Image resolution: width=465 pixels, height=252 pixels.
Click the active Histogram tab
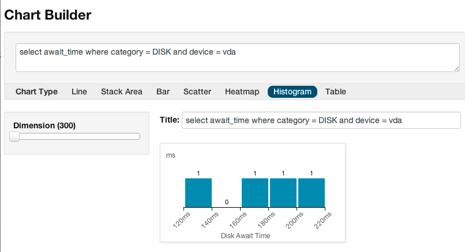(292, 91)
